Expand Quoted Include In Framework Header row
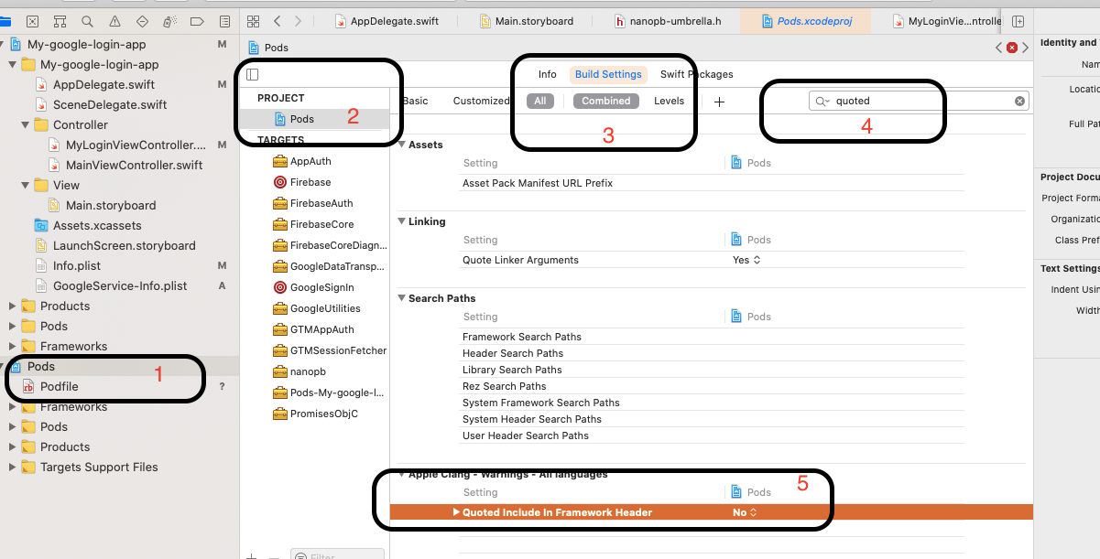The width and height of the screenshot is (1100, 559). [456, 512]
